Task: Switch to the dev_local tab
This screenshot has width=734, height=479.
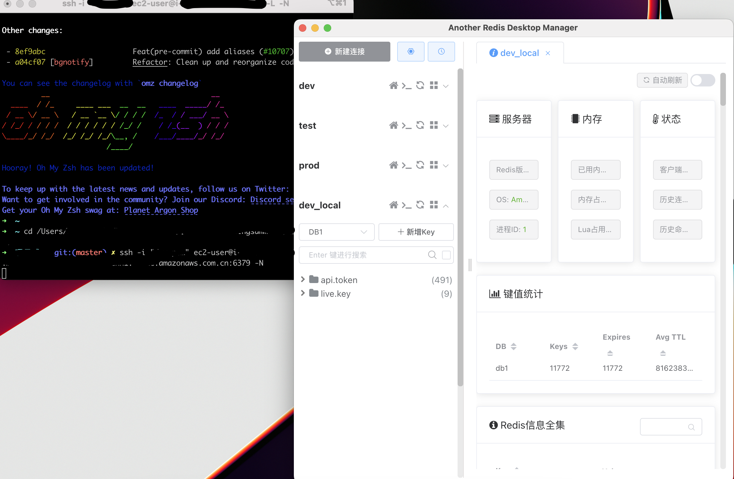Action: click(519, 53)
